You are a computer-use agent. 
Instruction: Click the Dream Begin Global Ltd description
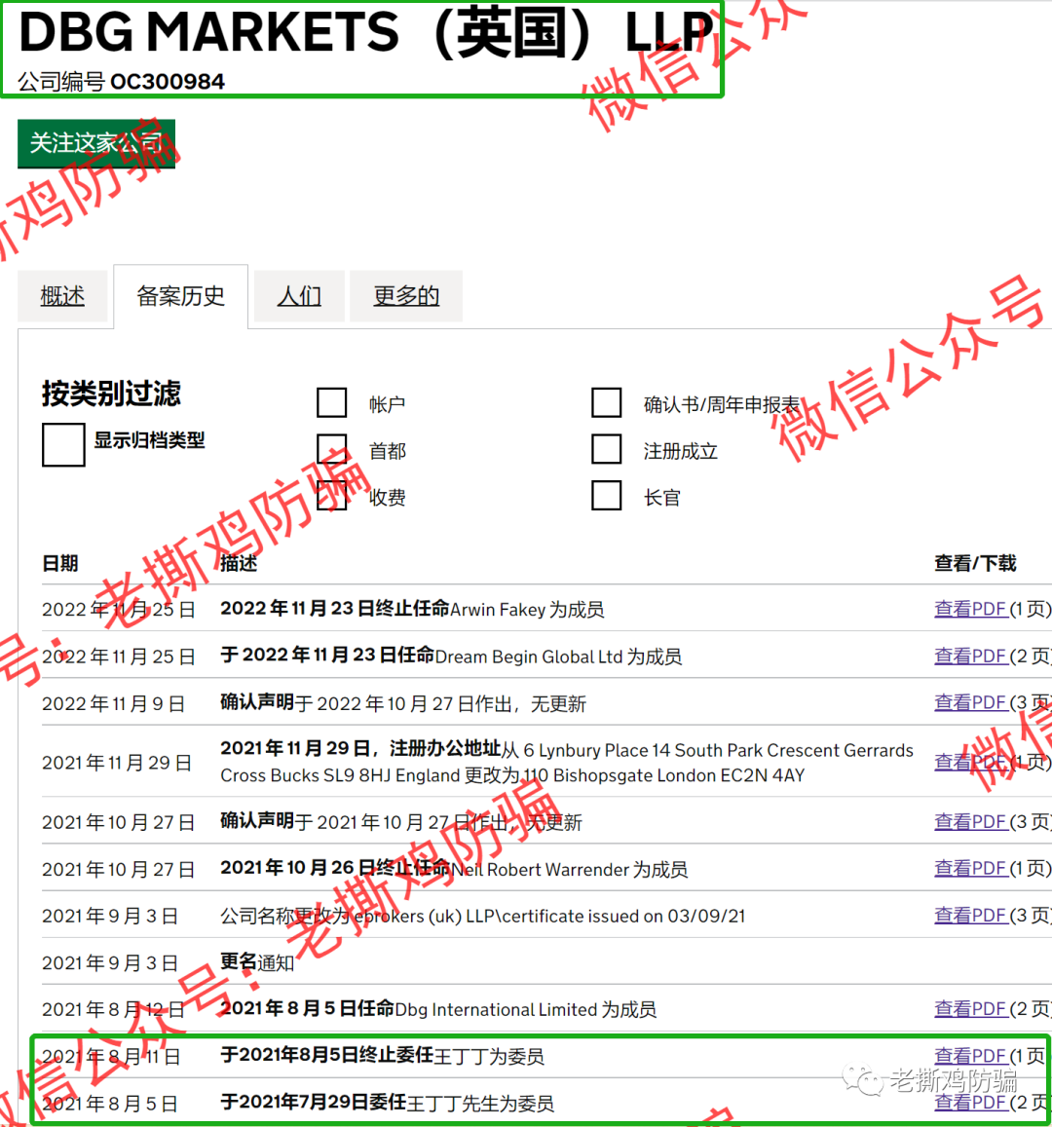(x=451, y=657)
